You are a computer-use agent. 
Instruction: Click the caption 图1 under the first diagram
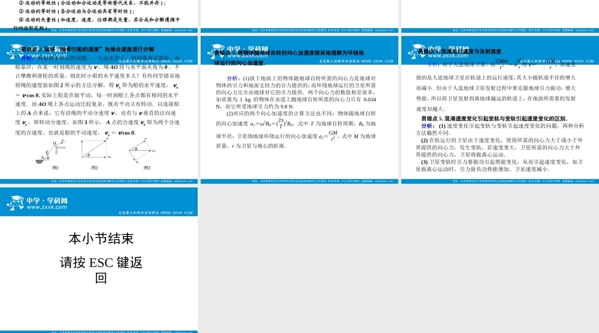click(55, 168)
